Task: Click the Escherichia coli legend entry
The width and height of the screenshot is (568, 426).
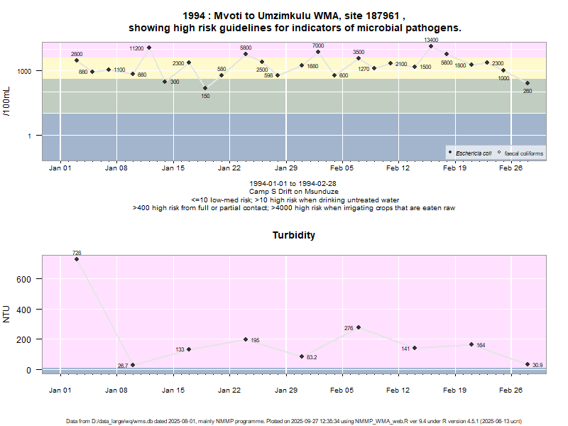Action: pos(474,153)
